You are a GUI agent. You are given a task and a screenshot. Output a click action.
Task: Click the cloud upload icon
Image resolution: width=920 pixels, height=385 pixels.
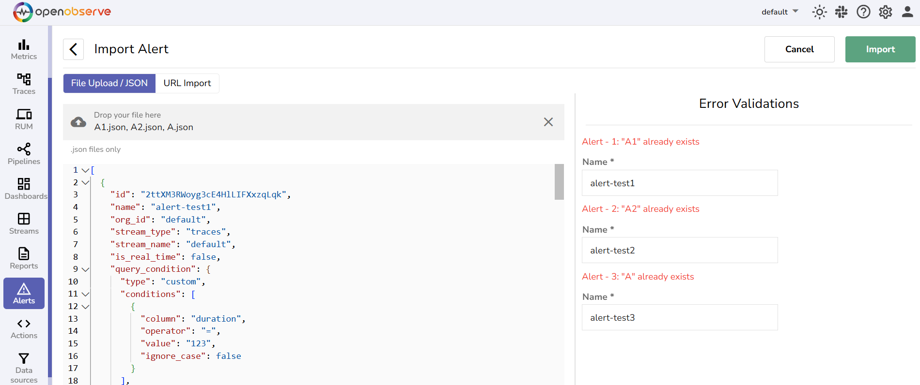click(78, 122)
